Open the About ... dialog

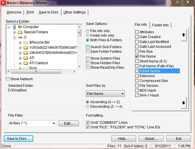(151, 139)
